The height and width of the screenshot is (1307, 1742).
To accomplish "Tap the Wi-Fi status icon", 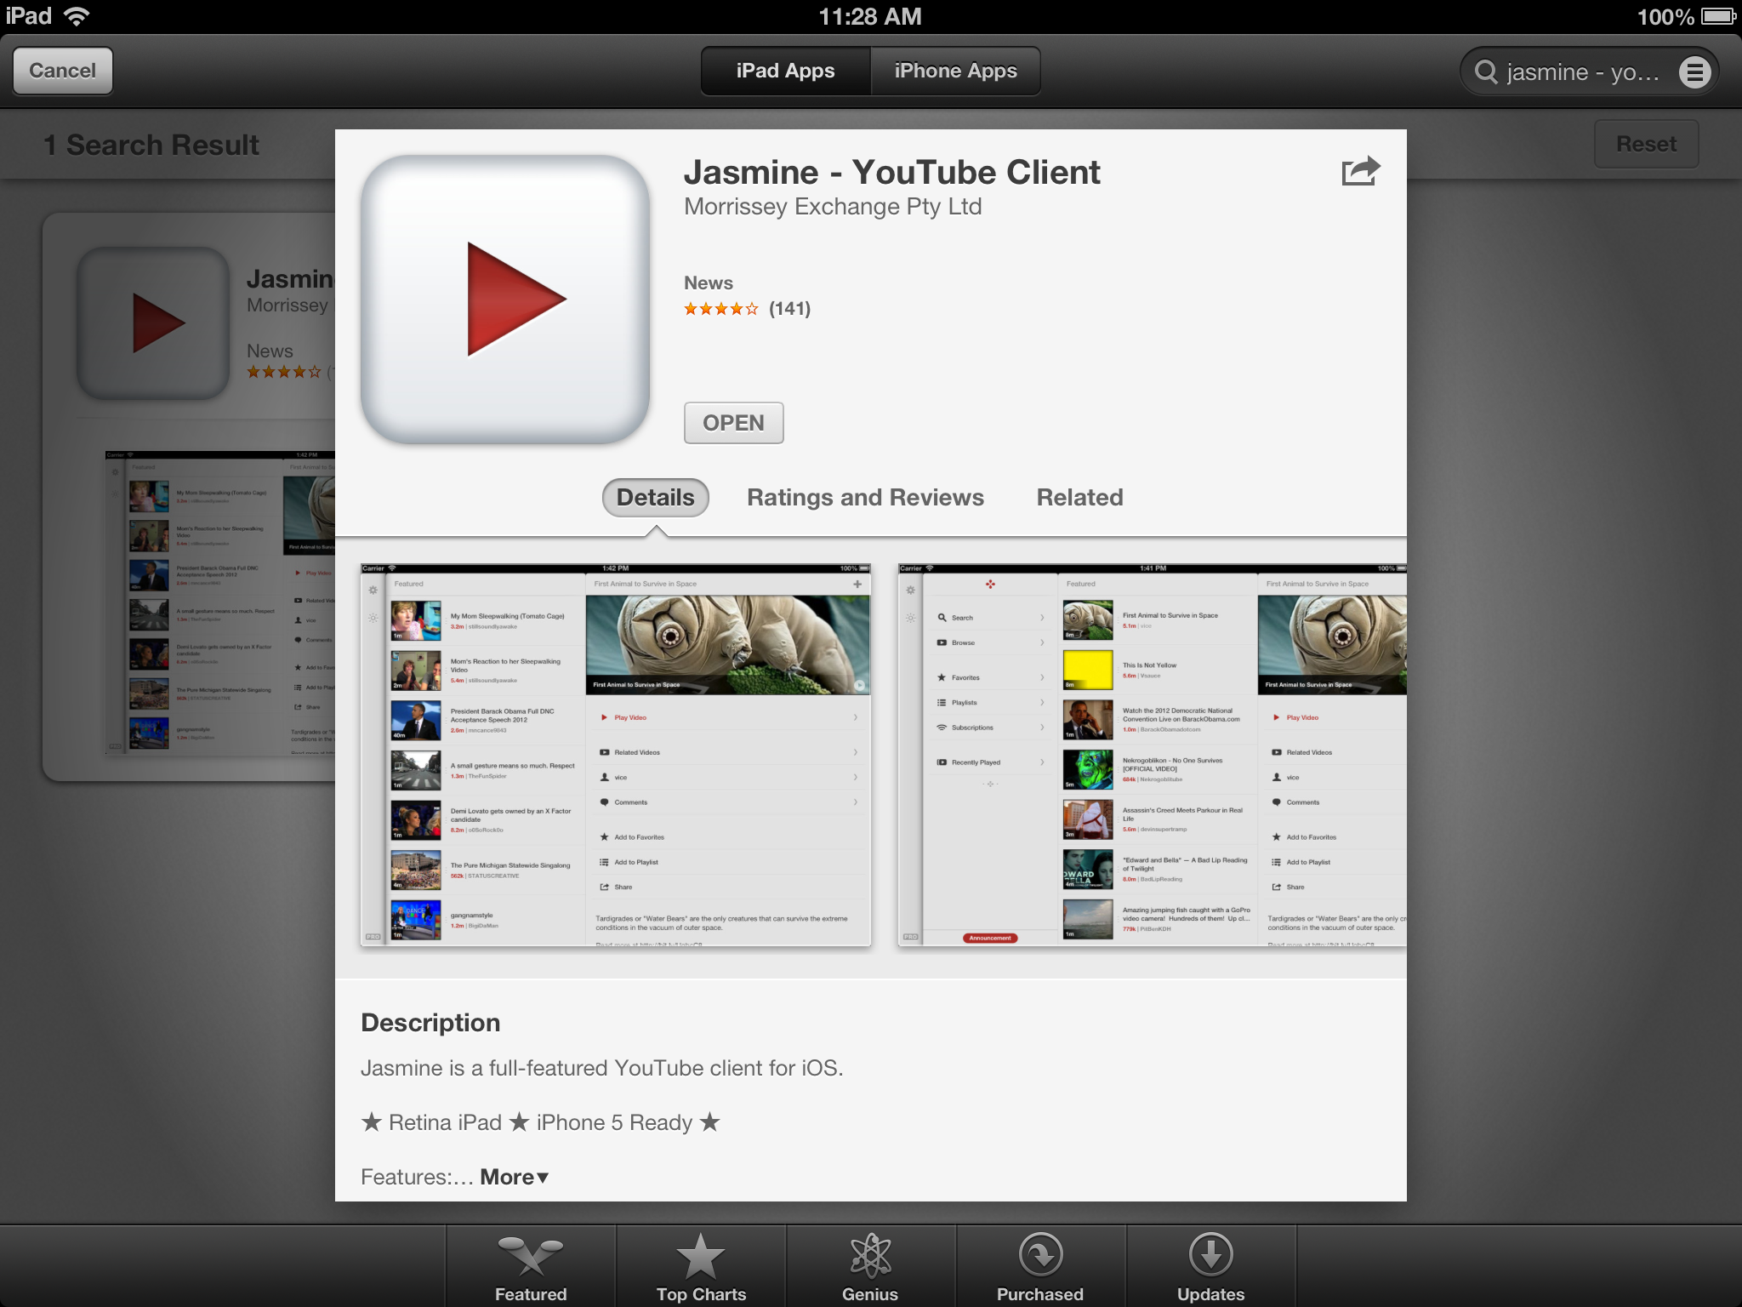I will [x=77, y=15].
